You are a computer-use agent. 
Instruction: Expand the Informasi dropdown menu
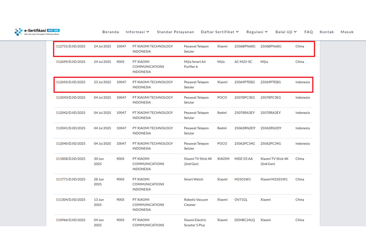pyautogui.click(x=137, y=32)
